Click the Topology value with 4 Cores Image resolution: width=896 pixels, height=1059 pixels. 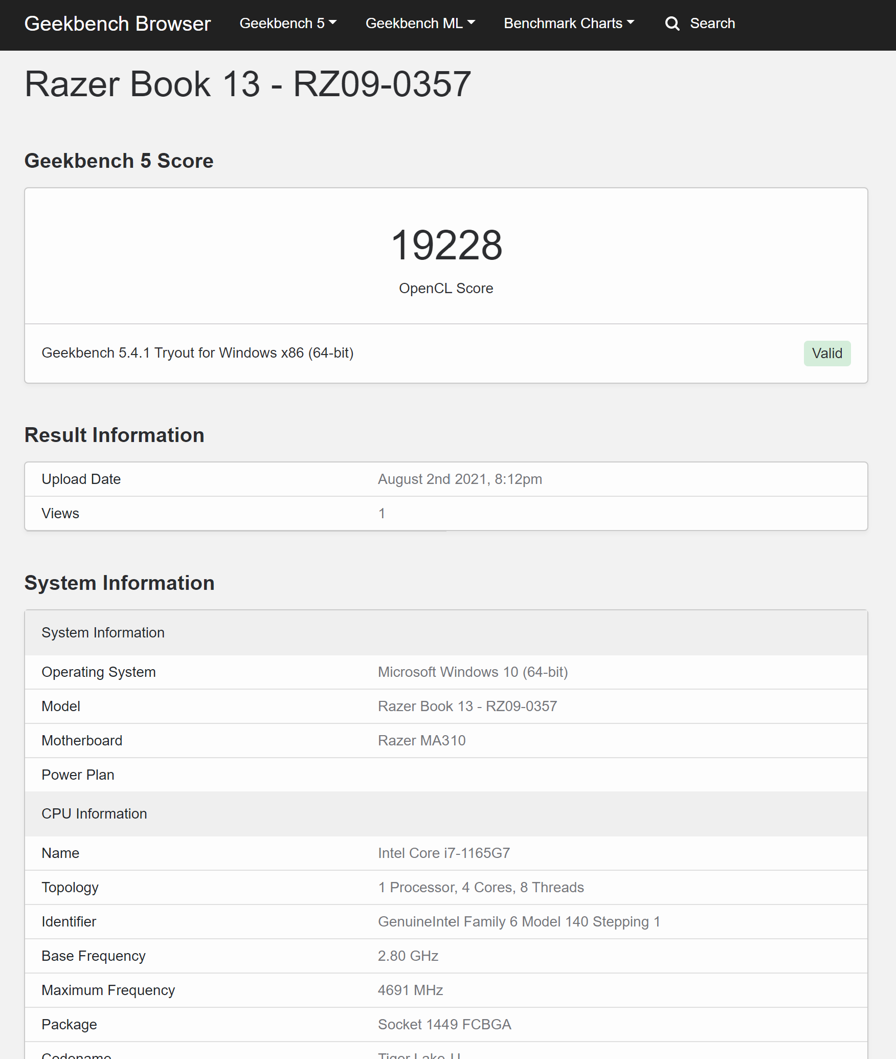click(480, 888)
